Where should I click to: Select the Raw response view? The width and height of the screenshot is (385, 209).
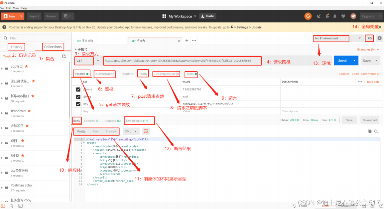point(95,131)
